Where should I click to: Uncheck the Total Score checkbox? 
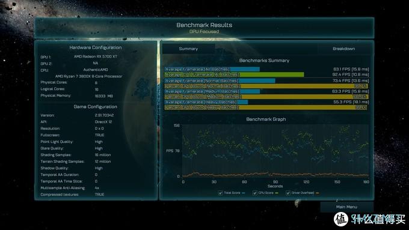point(220,193)
